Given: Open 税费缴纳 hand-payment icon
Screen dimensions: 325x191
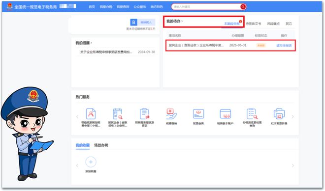Looking at the screenshot, I should [x=171, y=114].
